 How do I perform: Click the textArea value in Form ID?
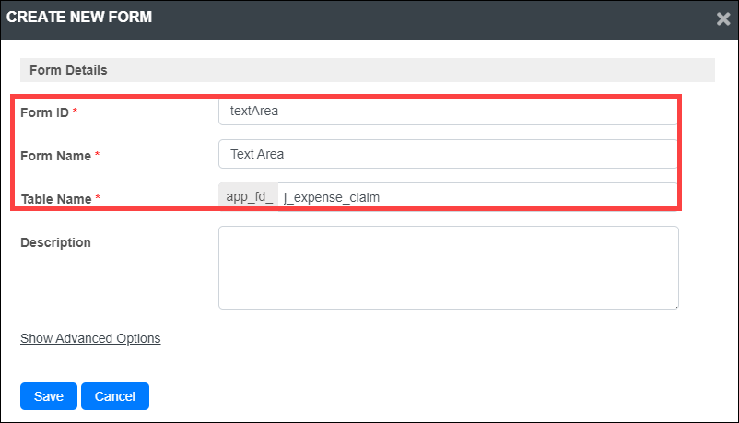tap(254, 111)
